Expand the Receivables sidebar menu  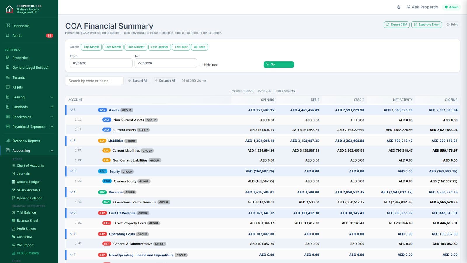52,117
